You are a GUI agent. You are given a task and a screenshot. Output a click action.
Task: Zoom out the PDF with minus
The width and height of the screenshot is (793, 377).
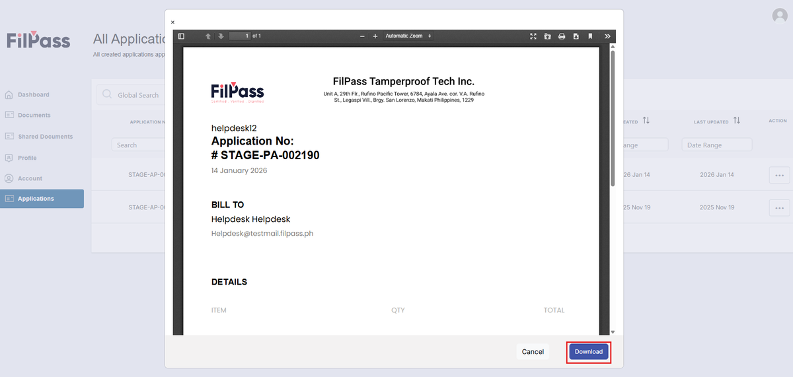coord(362,36)
